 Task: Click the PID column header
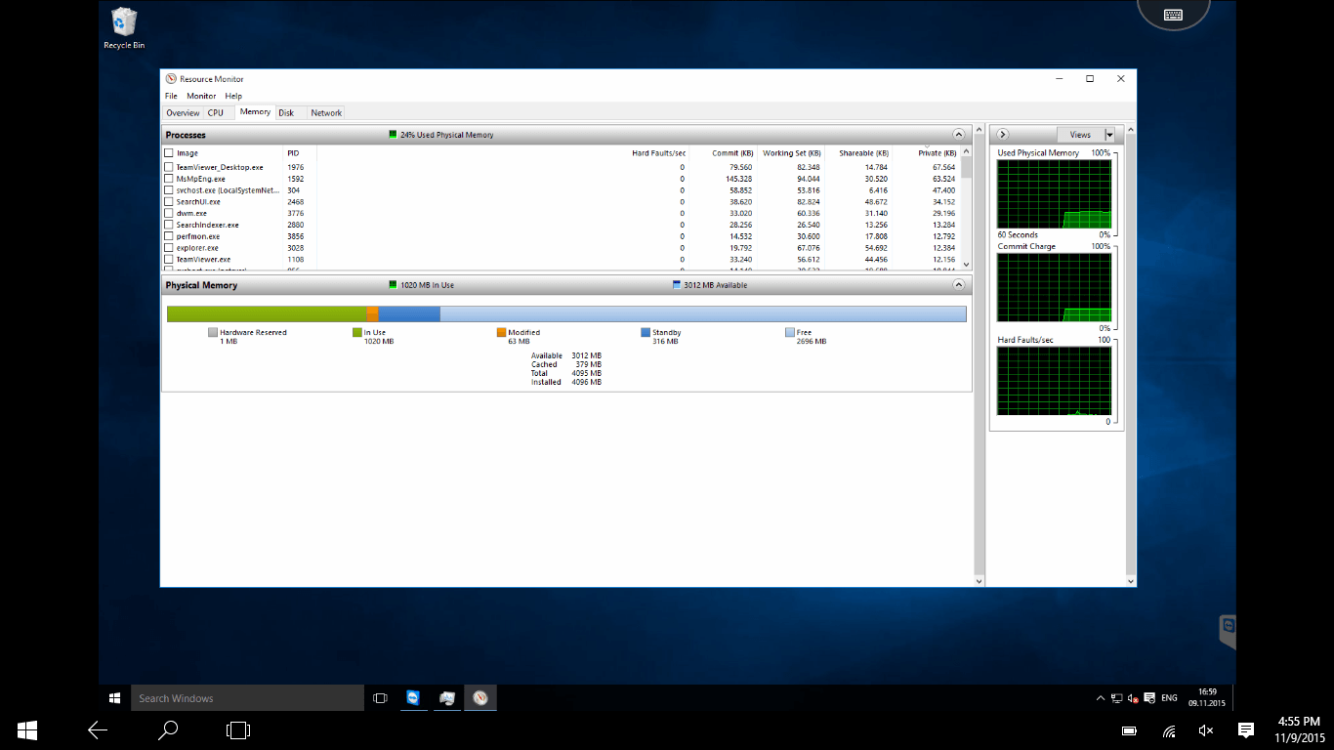(292, 152)
